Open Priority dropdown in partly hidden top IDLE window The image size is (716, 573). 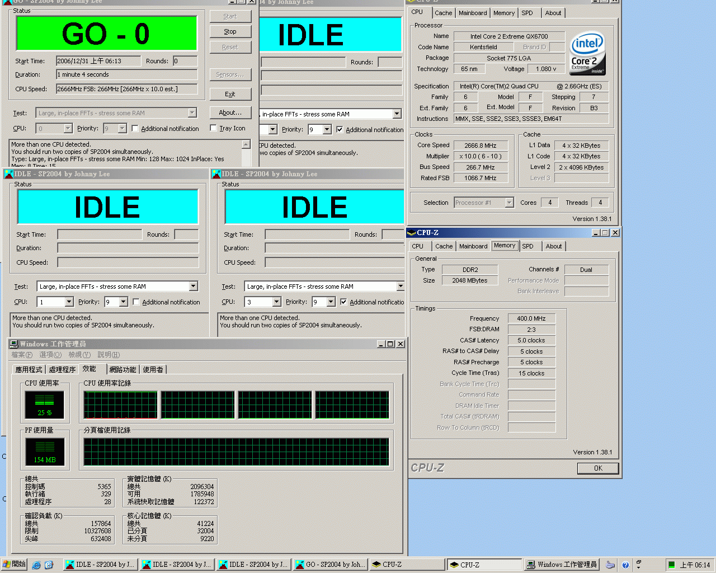click(x=327, y=130)
